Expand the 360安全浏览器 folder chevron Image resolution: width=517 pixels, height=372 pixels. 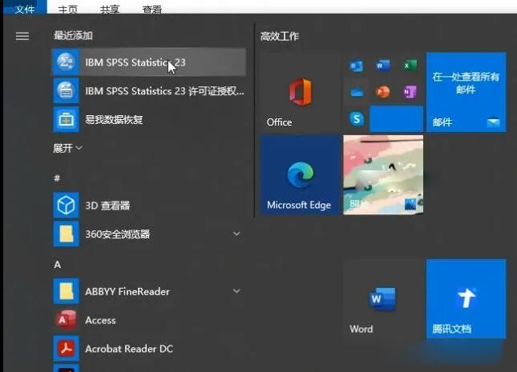(x=236, y=234)
